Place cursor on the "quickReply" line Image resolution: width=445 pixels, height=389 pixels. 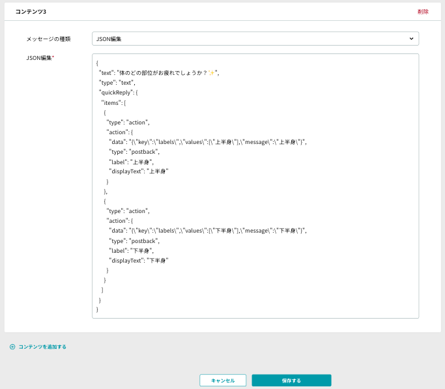(119, 93)
